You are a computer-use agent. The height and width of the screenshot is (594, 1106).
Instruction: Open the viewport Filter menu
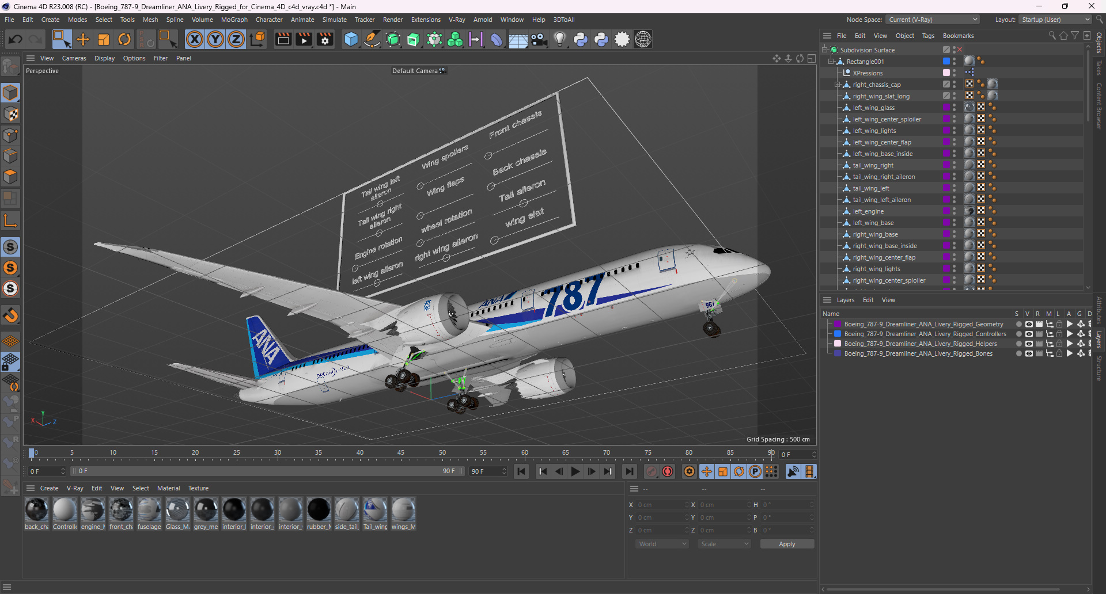[x=160, y=58]
